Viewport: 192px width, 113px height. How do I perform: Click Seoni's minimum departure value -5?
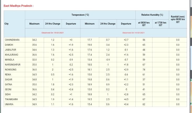click(x=126, y=90)
